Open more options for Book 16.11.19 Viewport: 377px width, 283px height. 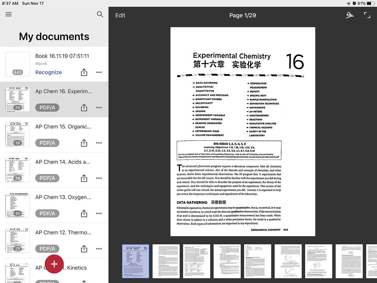99,72
